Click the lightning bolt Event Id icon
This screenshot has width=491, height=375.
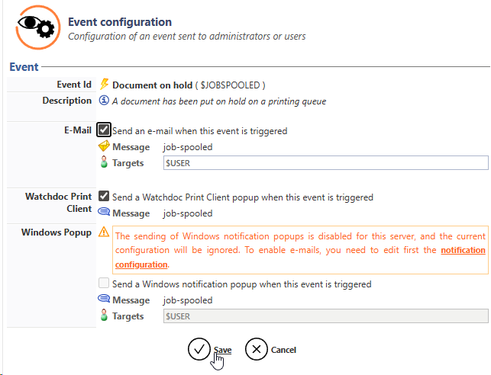(x=105, y=85)
